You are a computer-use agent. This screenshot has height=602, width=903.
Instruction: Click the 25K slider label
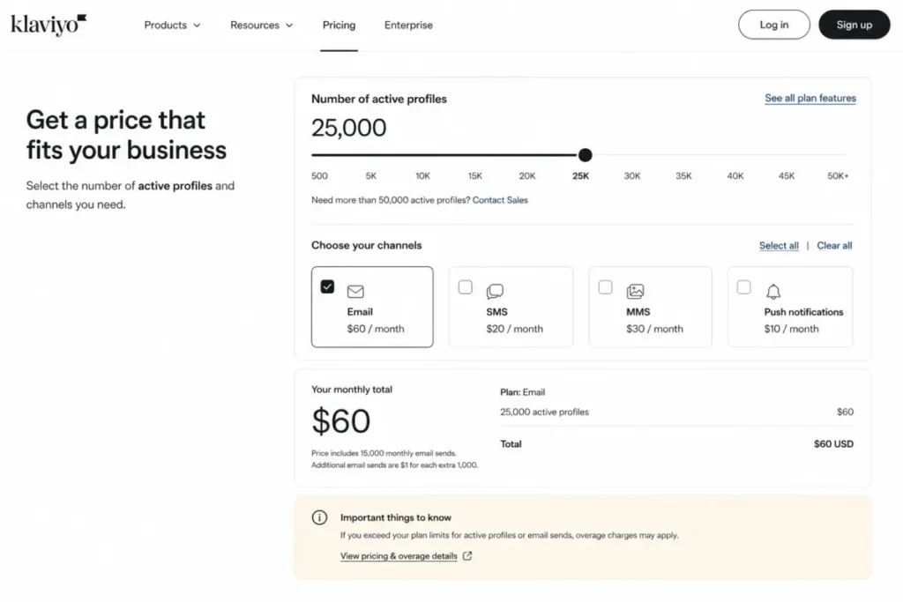click(x=580, y=175)
